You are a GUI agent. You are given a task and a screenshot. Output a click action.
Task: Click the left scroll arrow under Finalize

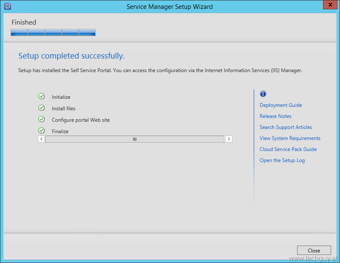point(41,139)
